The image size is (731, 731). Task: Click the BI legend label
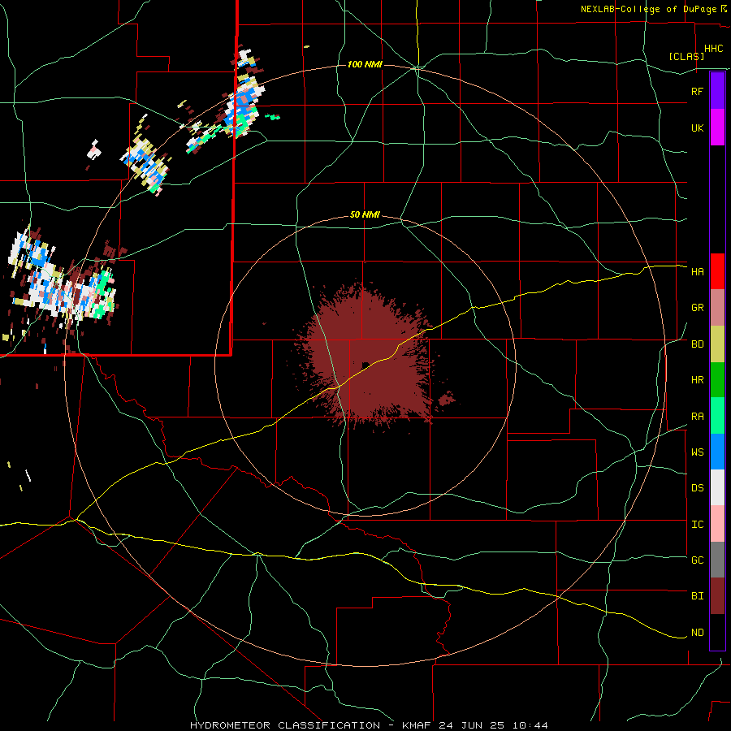[x=697, y=596]
